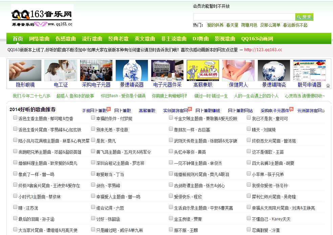
Task: Check 幸福的条件 - 付梦妮 checkbox
Action: tap(93, 117)
